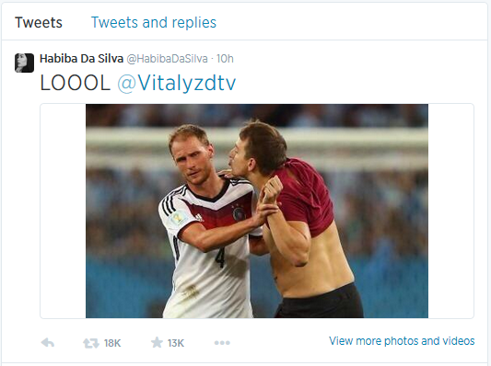Click the German team crest on the jersey
The width and height of the screenshot is (491, 366).
239,213
